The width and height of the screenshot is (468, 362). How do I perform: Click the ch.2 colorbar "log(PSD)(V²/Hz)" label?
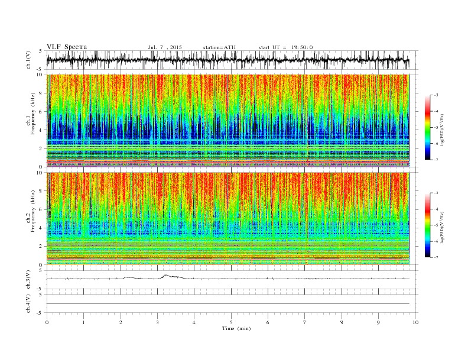tap(442, 227)
